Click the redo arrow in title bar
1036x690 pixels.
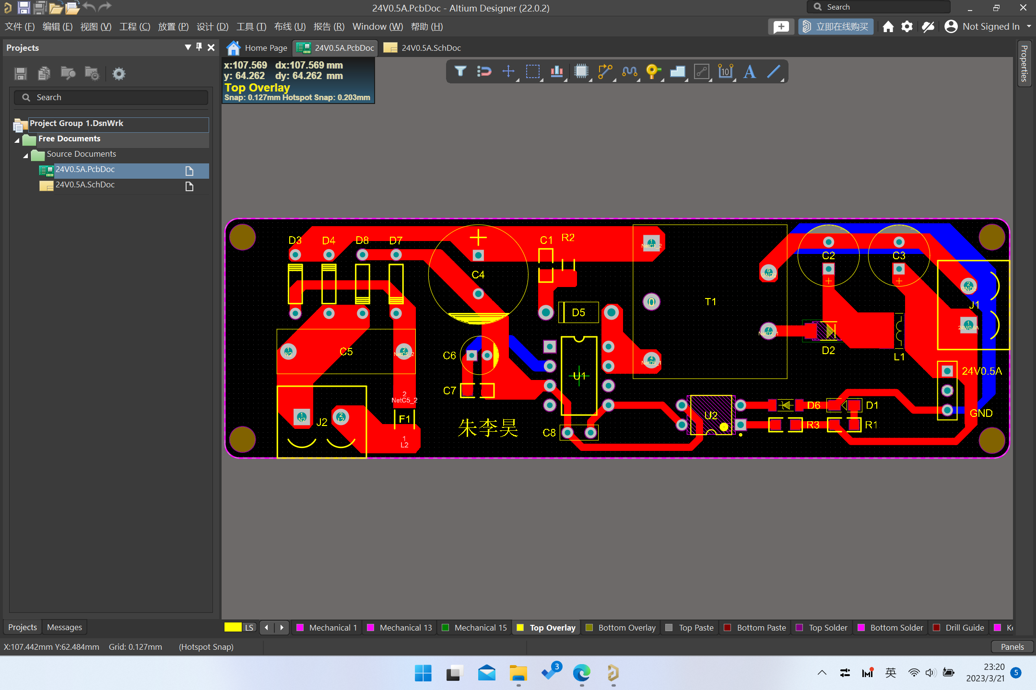[x=105, y=7]
